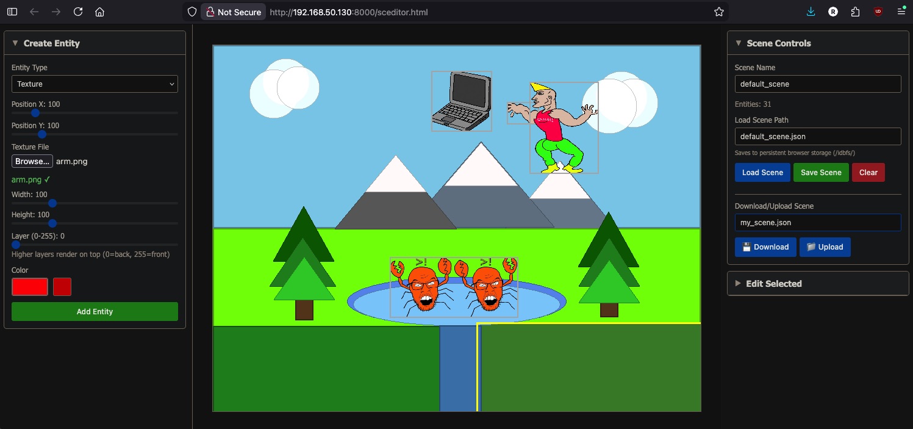Click the my_scene.json filename field
Screen dimensions: 913x429
818,223
